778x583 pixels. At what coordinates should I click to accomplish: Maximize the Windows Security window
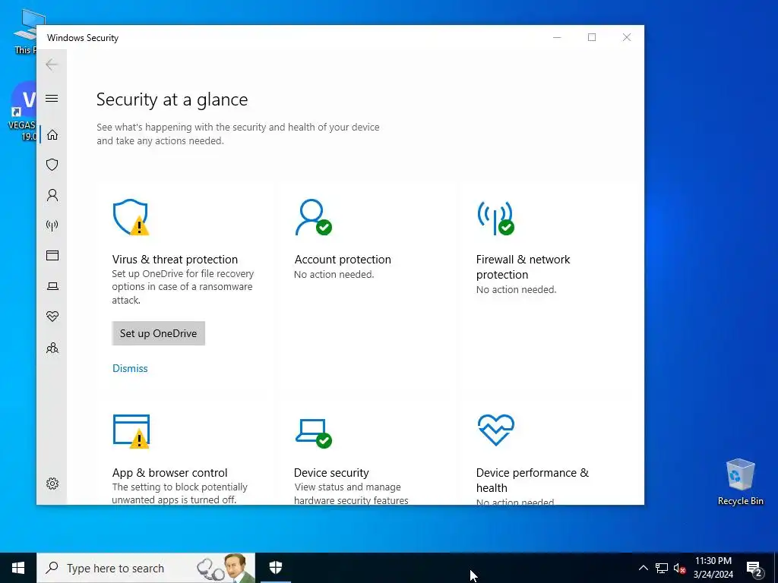point(591,37)
